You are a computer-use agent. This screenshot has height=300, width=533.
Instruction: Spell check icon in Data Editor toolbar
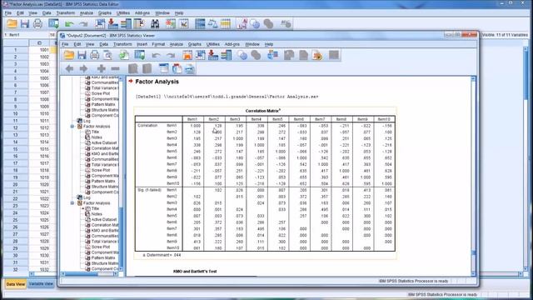(286, 23)
